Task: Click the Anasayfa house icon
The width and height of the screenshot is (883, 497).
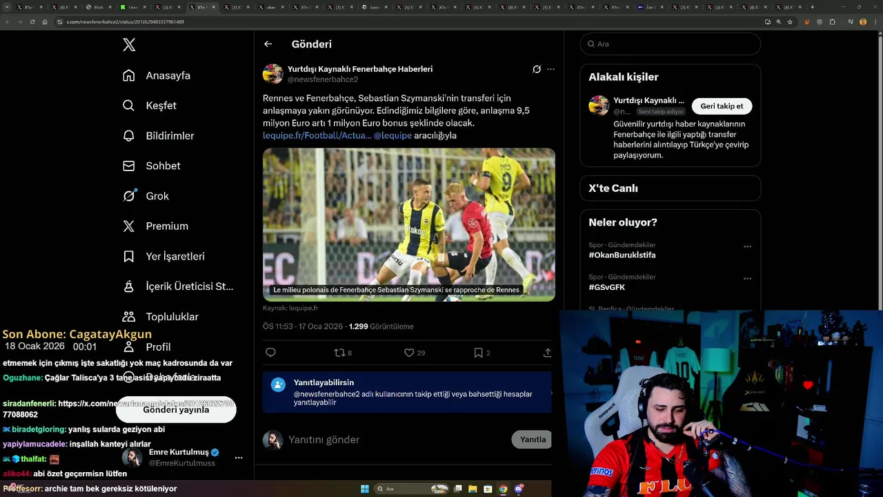Action: coord(129,75)
